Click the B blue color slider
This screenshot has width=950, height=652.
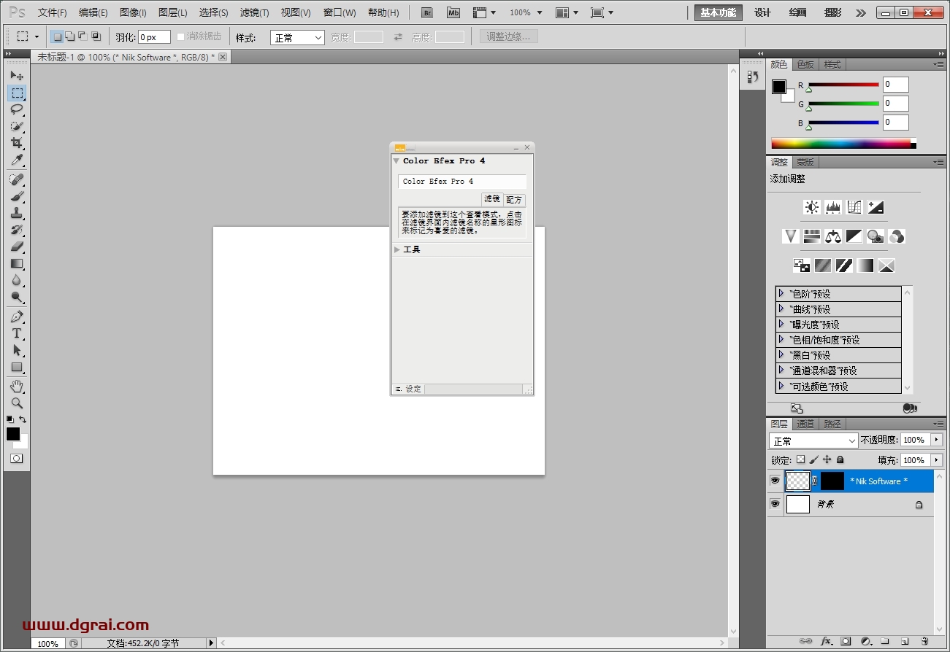pyautogui.click(x=843, y=123)
